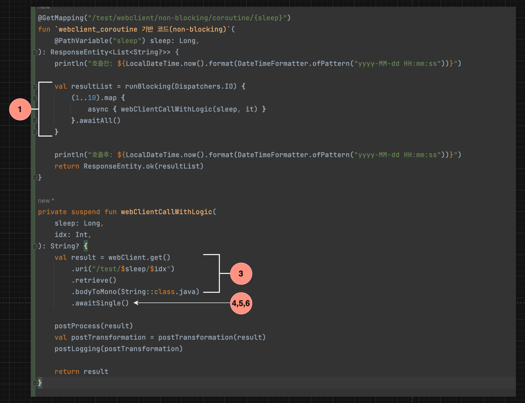Click the webClientCallWithLogic function declaration name
This screenshot has height=403, width=525.
point(166,212)
